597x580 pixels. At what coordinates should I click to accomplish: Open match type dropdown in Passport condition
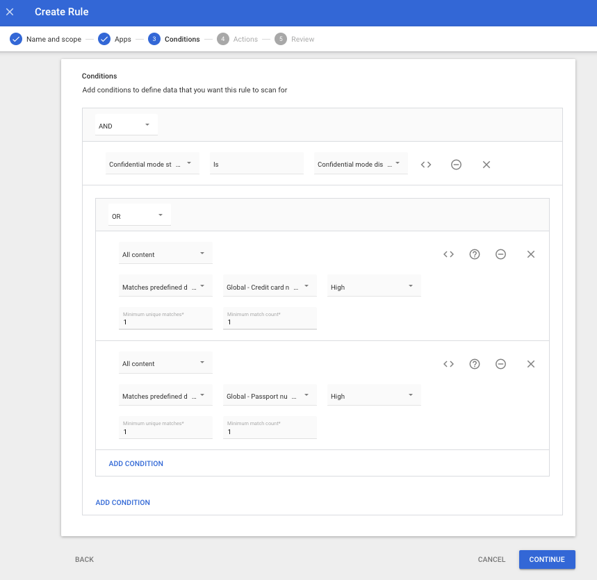pyautogui.click(x=165, y=395)
